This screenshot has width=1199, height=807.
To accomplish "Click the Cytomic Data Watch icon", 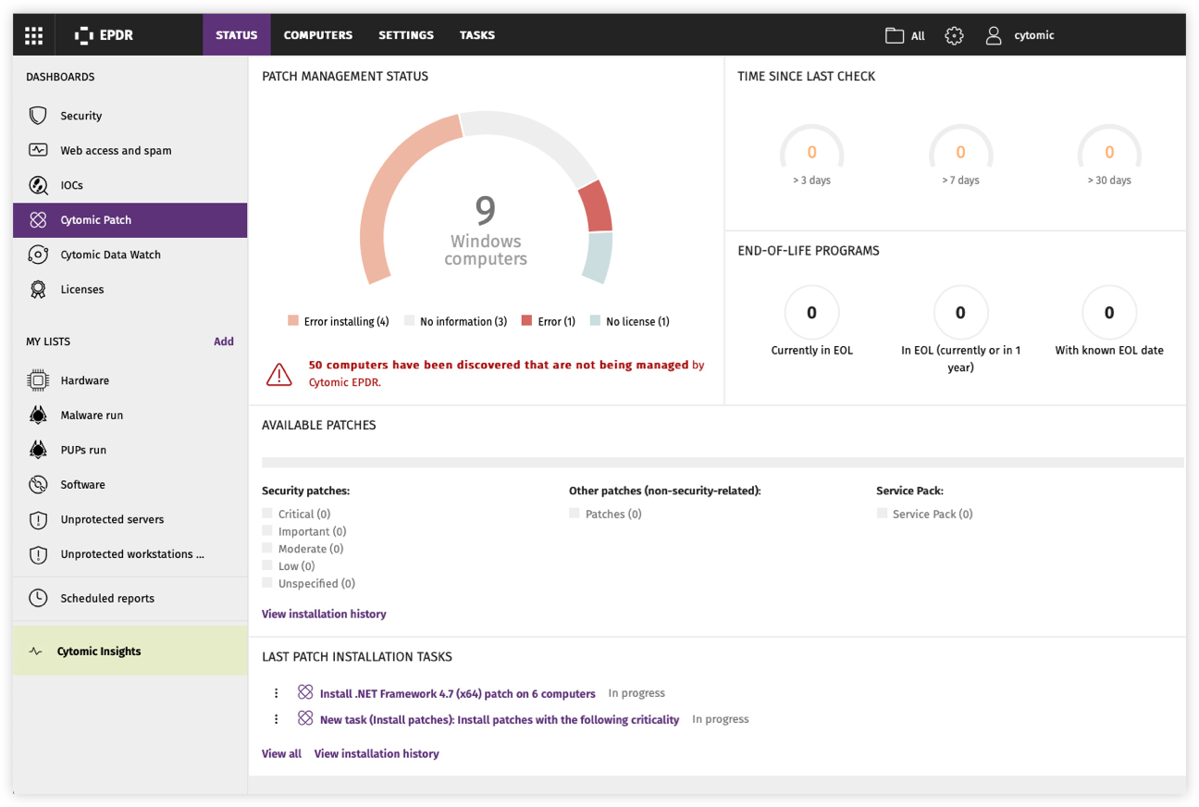I will coord(38,255).
